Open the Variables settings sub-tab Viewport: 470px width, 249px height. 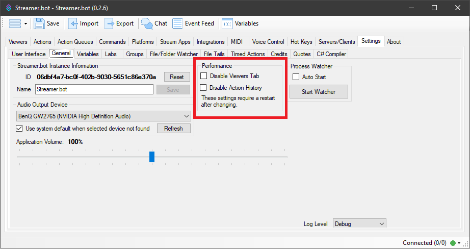click(x=88, y=54)
